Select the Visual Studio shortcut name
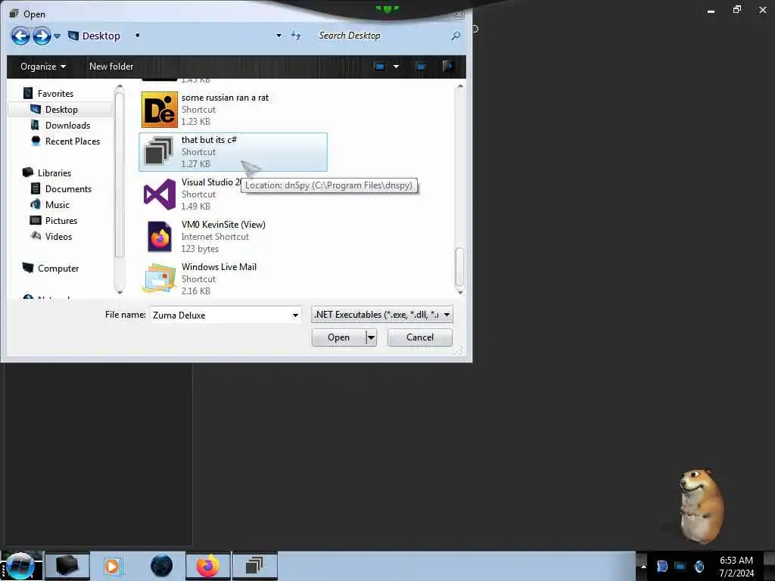This screenshot has height=581, width=775. pos(211,182)
